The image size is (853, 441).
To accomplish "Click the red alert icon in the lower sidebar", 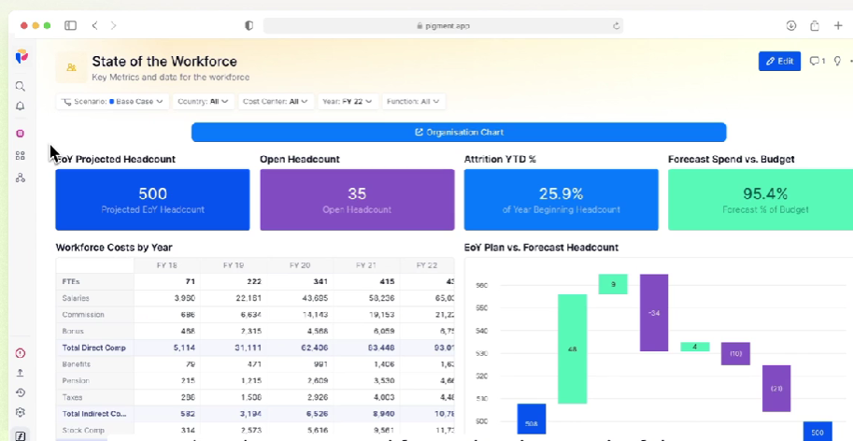I will (21, 353).
